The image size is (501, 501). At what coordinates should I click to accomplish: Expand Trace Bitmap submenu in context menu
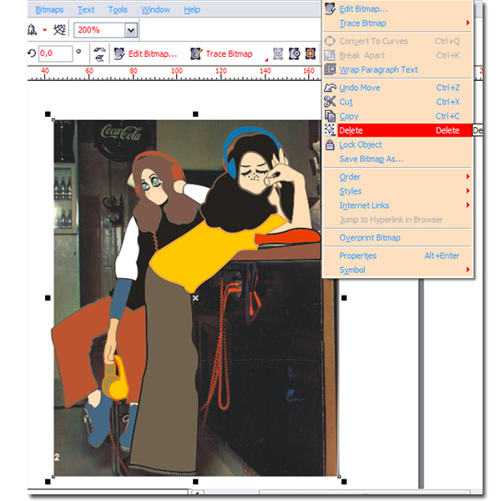397,23
